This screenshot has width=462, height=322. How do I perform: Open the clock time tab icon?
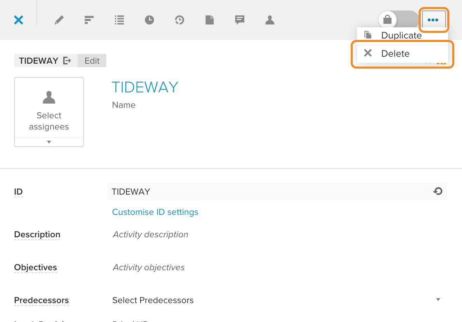click(x=149, y=20)
